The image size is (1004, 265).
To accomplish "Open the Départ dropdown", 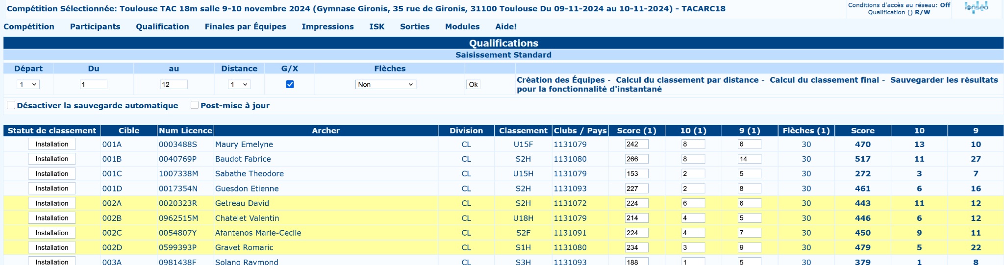I will click(28, 84).
